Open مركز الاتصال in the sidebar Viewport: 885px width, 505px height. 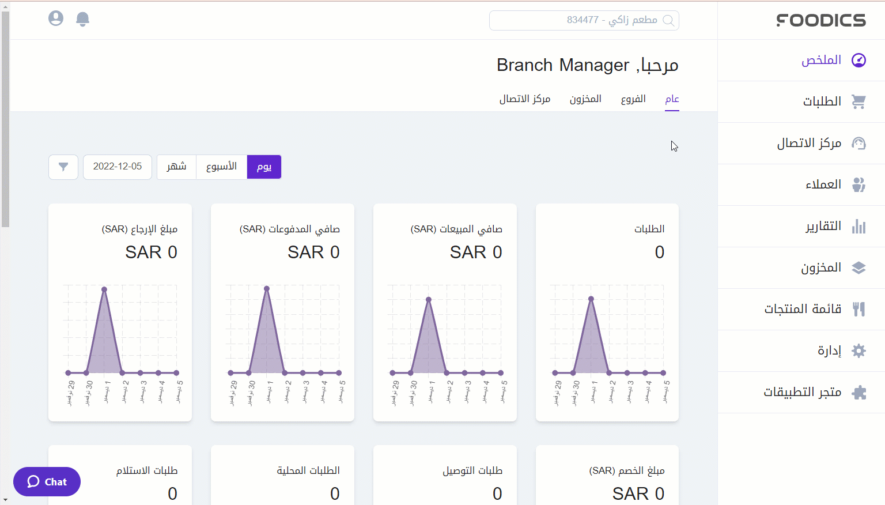(801, 143)
